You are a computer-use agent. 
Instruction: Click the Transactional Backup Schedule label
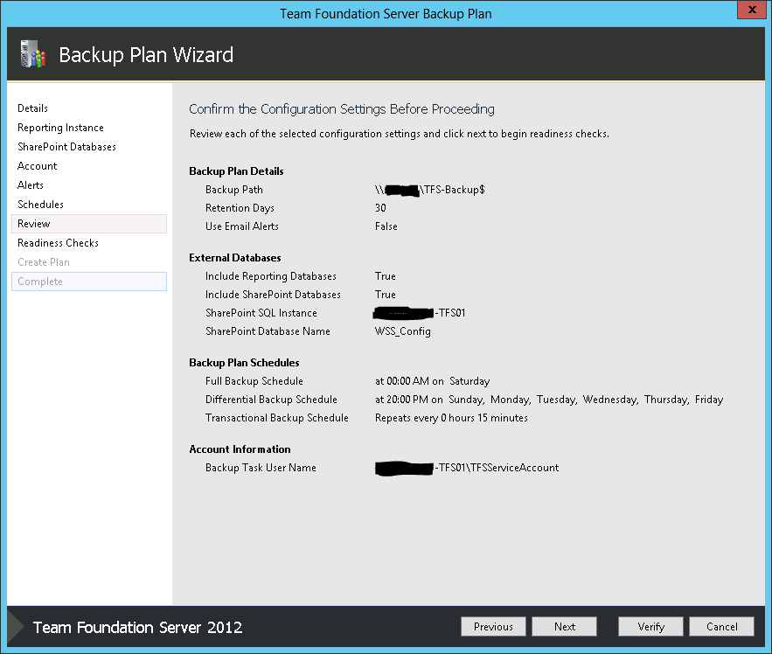coord(276,418)
